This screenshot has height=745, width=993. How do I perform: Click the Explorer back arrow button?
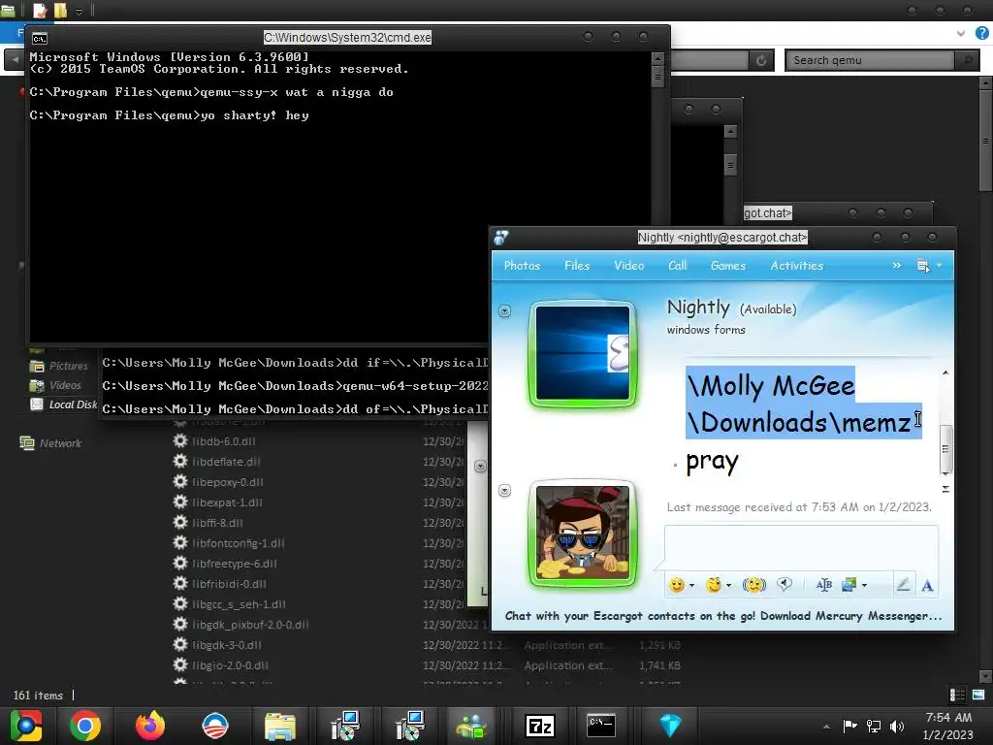(x=15, y=60)
